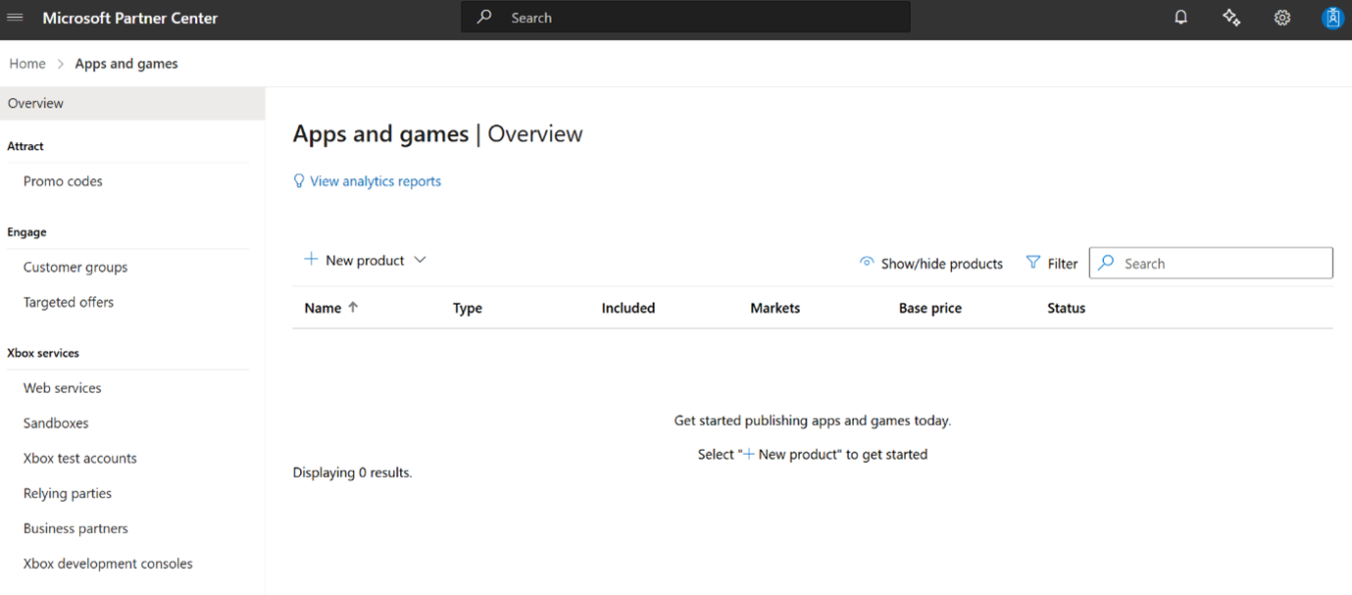
Task: Open the Partner Center settings gear
Action: (x=1282, y=17)
